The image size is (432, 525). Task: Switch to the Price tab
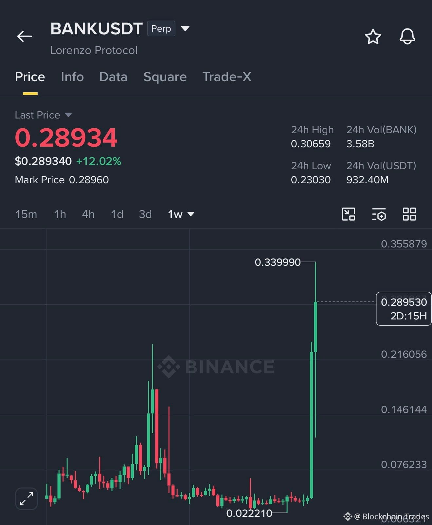(x=30, y=77)
